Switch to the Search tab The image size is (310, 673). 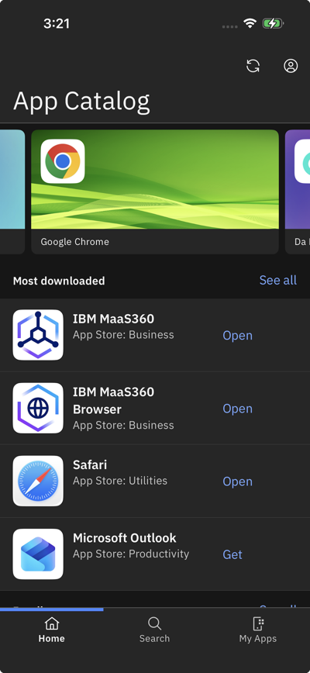154,630
